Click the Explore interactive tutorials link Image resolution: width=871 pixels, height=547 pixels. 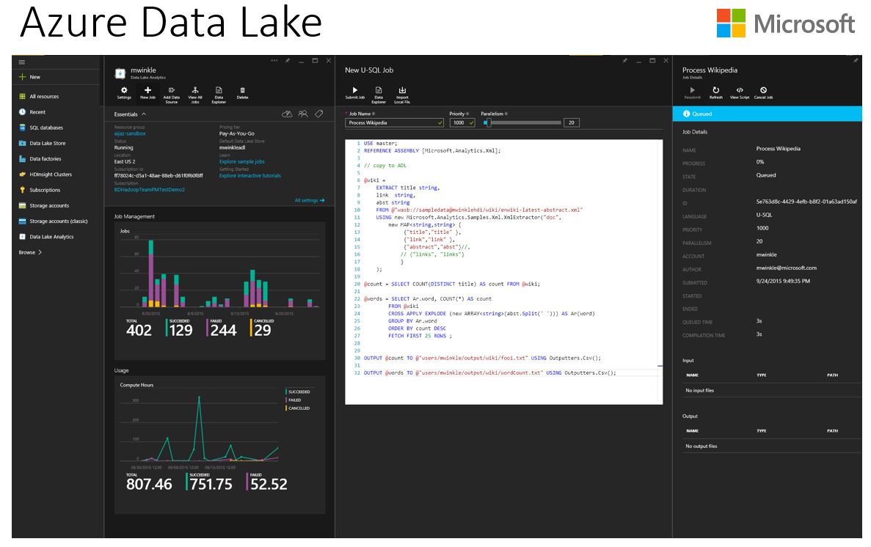(x=250, y=176)
